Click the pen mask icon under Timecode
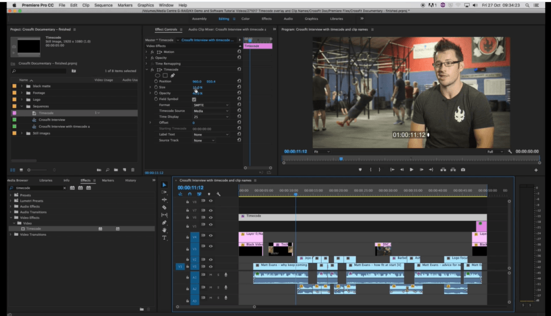The width and height of the screenshot is (551, 316). click(x=173, y=75)
